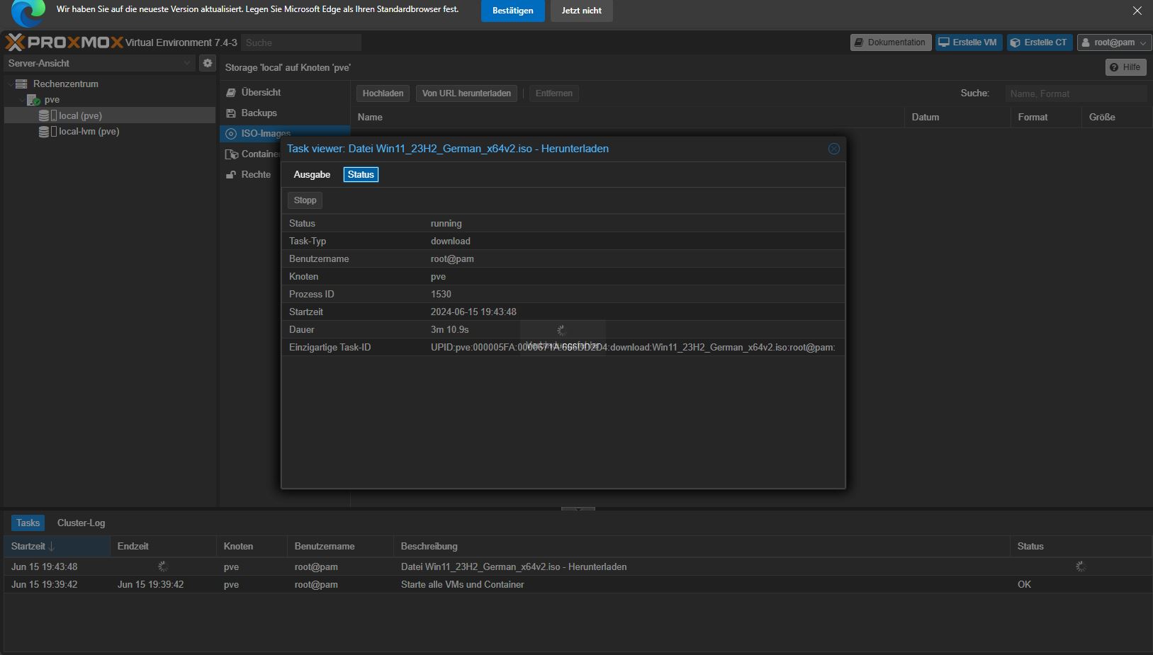Viewport: 1153px width, 655px height.
Task: Focus the Name, Format search field
Action: (x=1076, y=93)
